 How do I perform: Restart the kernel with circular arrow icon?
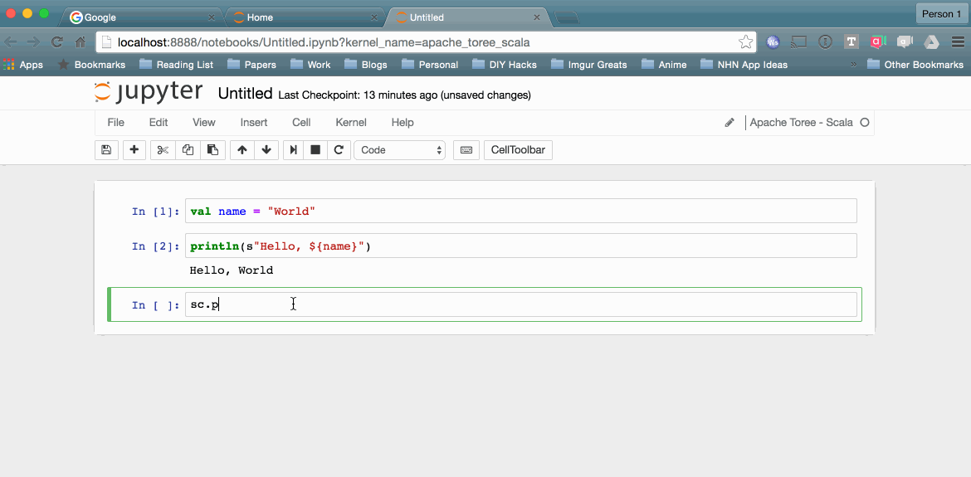point(339,150)
